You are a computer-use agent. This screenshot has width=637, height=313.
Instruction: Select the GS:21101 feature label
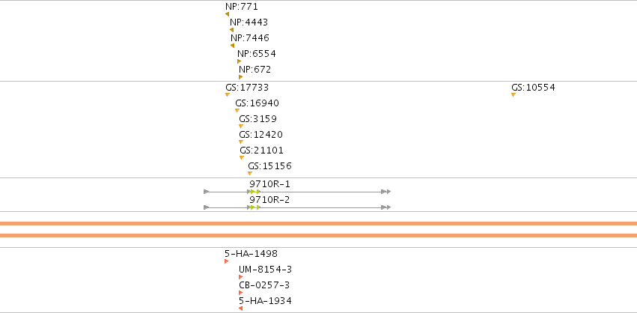[x=262, y=151]
